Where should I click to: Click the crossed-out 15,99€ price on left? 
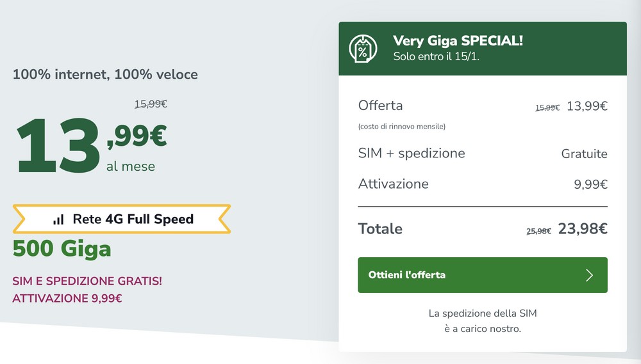tap(151, 104)
